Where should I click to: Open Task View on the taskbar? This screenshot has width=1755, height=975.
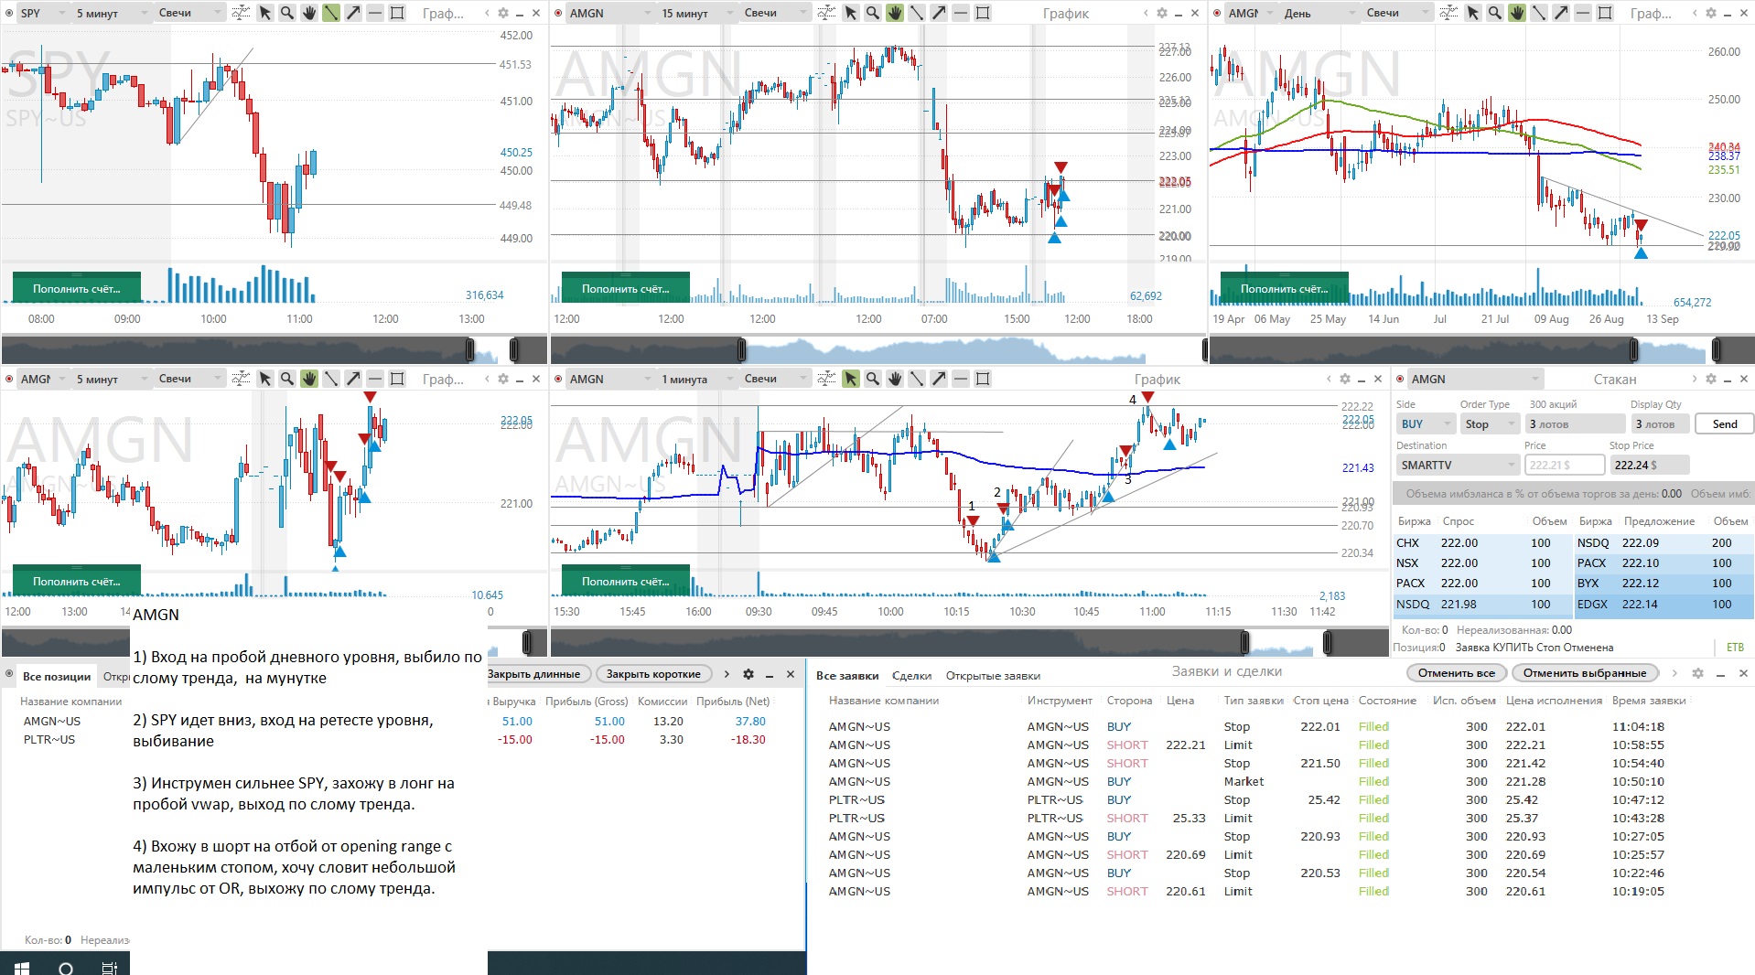pos(109,968)
